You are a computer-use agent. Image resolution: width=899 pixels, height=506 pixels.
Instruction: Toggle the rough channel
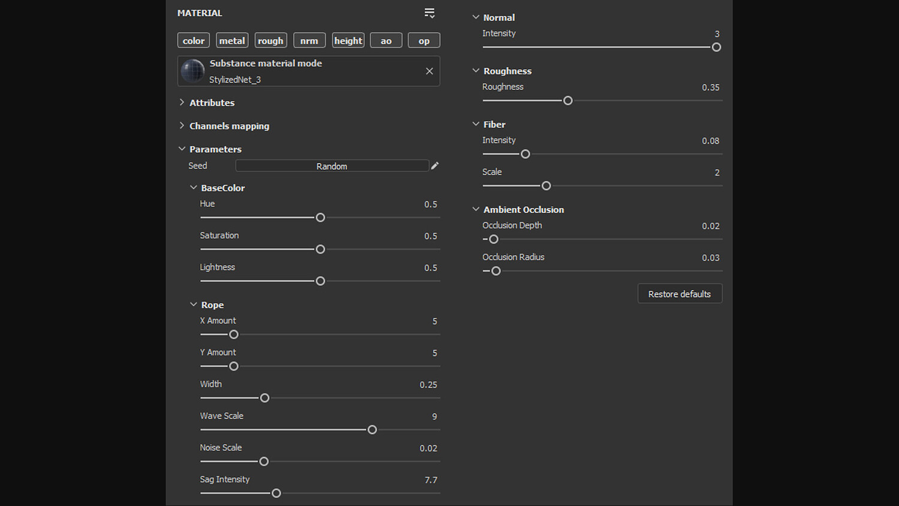[x=270, y=41]
